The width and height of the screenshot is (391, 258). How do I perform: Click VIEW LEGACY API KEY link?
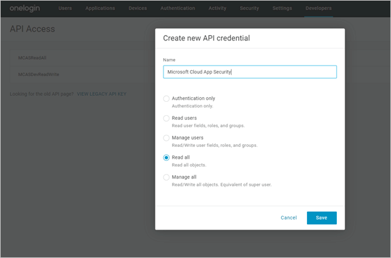pyautogui.click(x=101, y=94)
